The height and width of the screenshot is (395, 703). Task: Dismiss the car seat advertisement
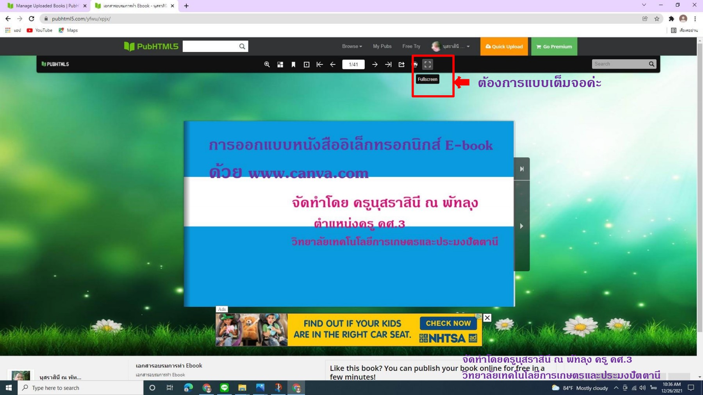487,317
